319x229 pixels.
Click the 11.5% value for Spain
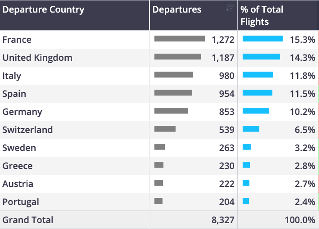pyautogui.click(x=302, y=94)
